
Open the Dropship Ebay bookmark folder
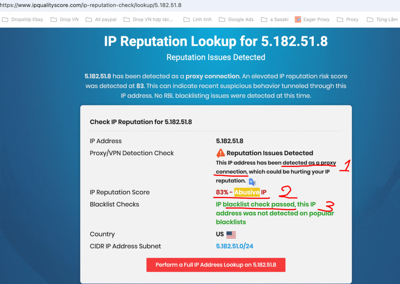[x=22, y=20]
